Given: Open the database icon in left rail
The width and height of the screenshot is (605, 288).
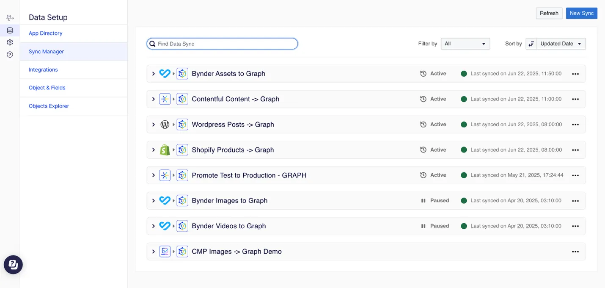Looking at the screenshot, I should (10, 30).
